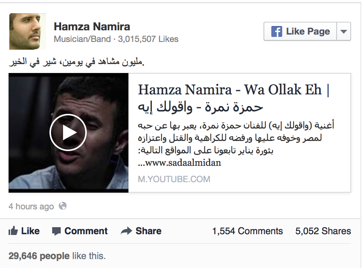Click the Like Page button
Image resolution: width=362 pixels, height=268 pixels.
point(300,31)
